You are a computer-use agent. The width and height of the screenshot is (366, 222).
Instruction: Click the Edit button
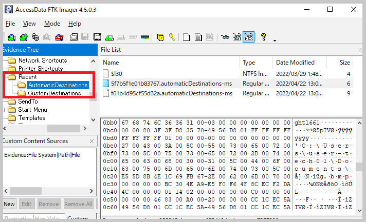pos(27,204)
